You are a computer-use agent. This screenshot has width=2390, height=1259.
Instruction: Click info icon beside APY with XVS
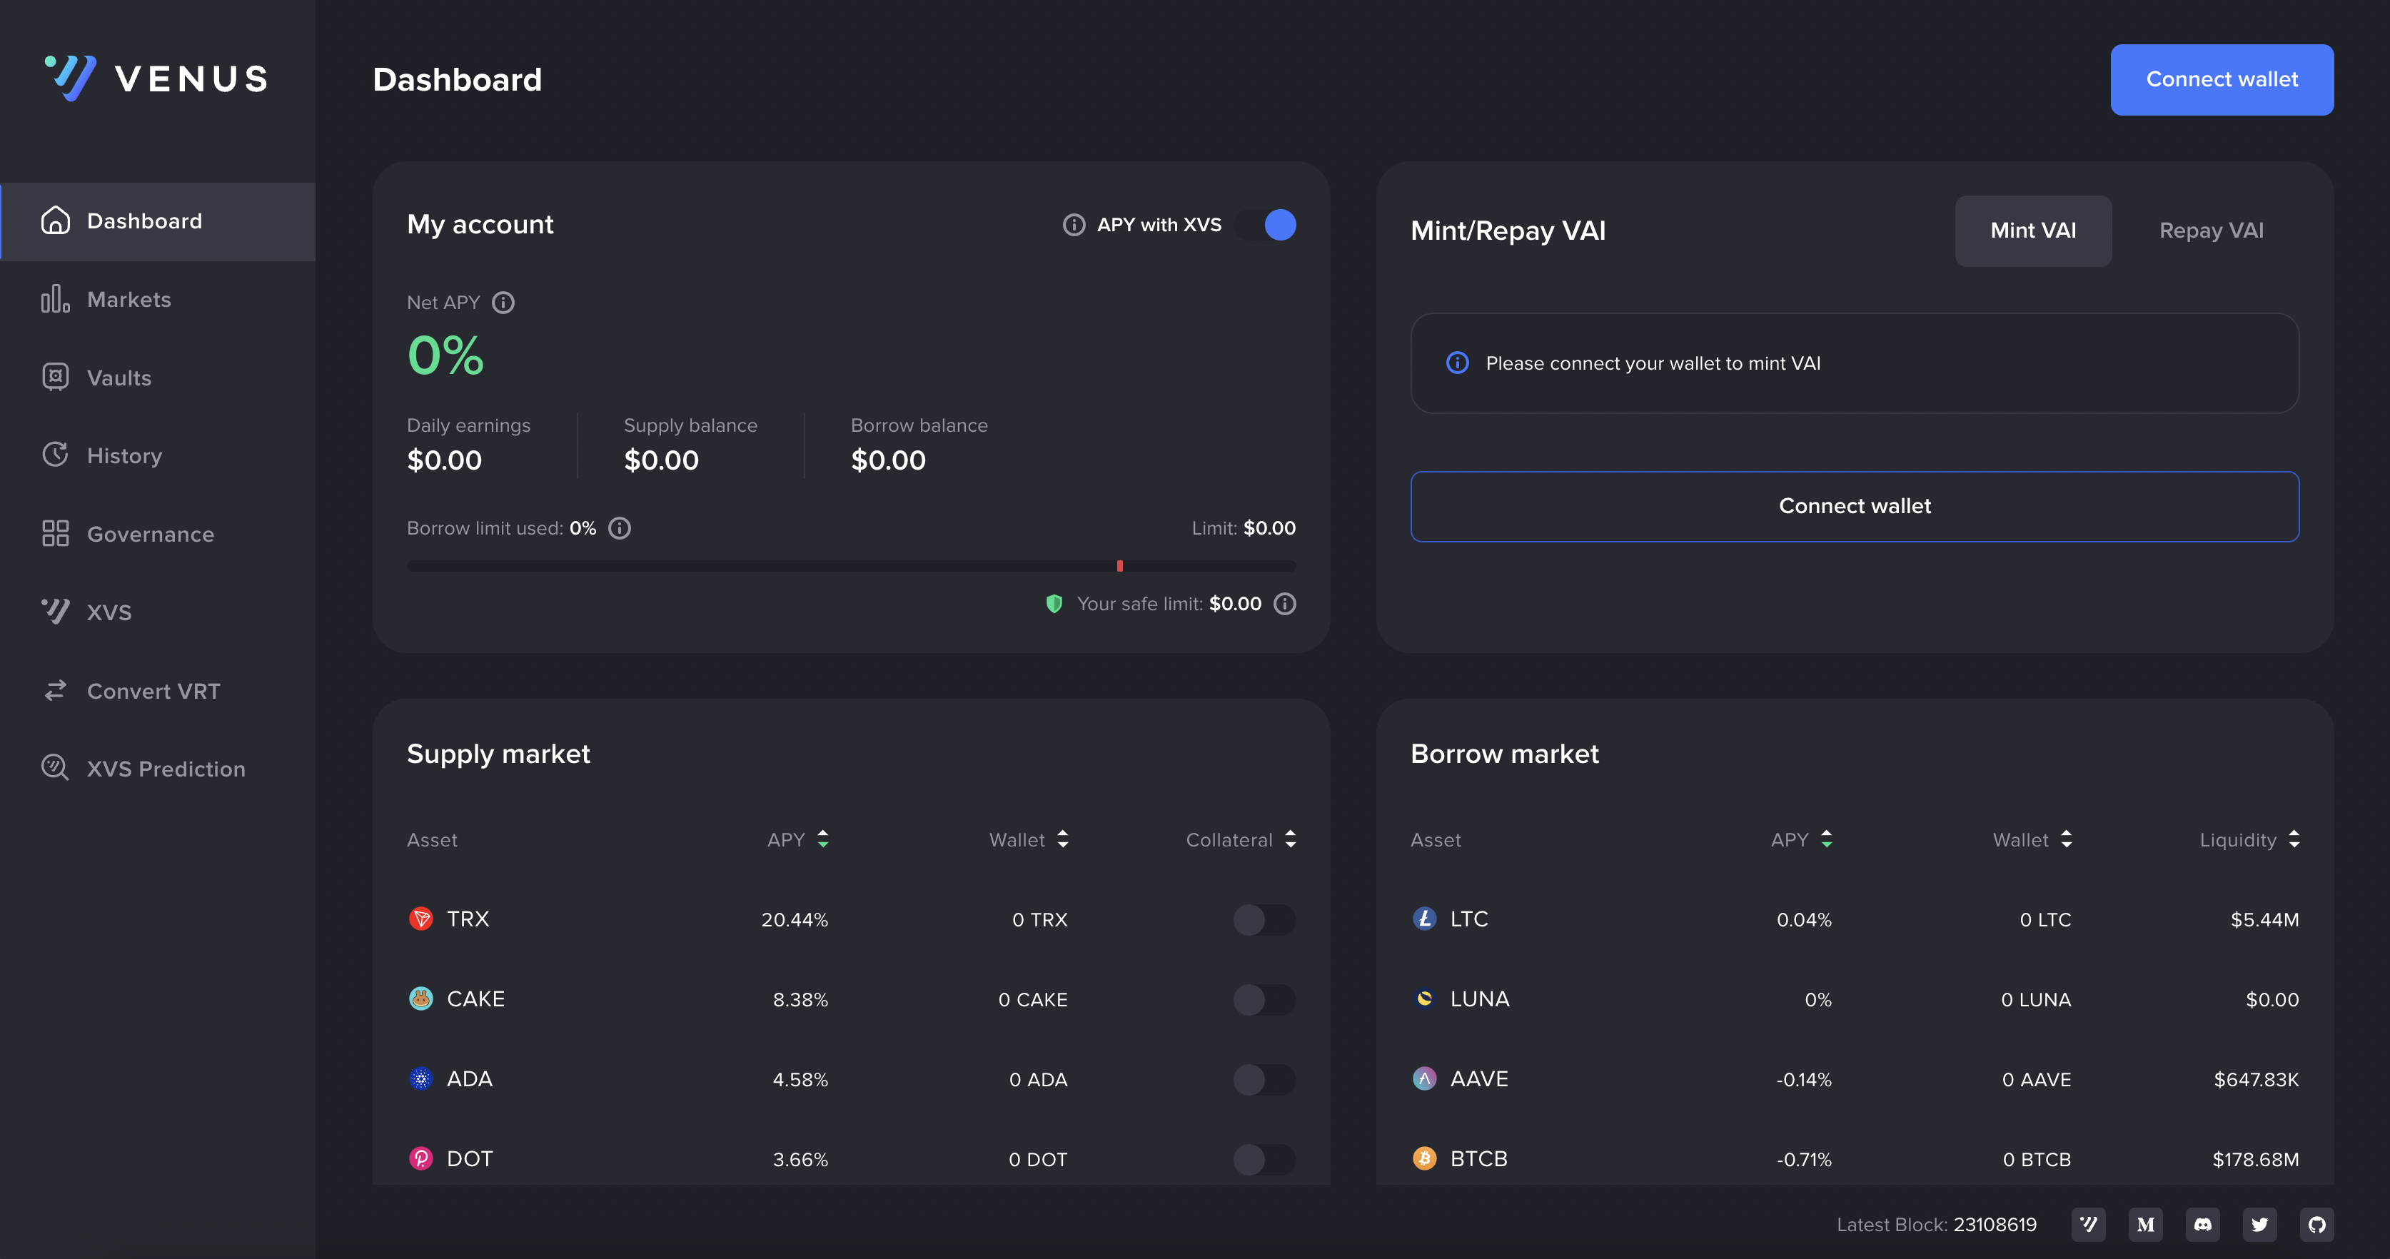click(x=1074, y=225)
